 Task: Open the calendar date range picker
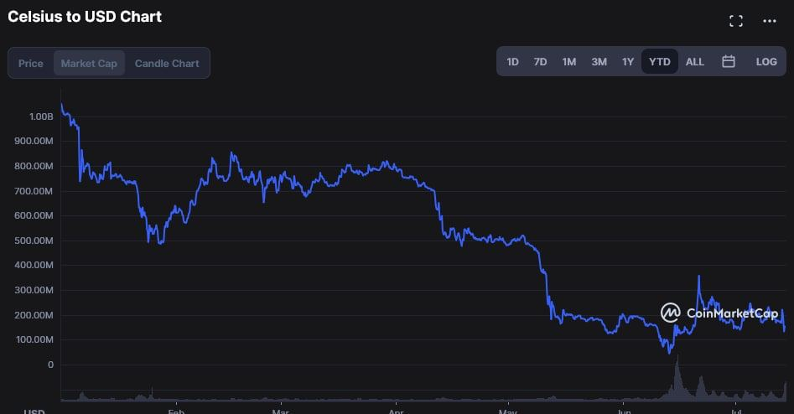point(729,62)
